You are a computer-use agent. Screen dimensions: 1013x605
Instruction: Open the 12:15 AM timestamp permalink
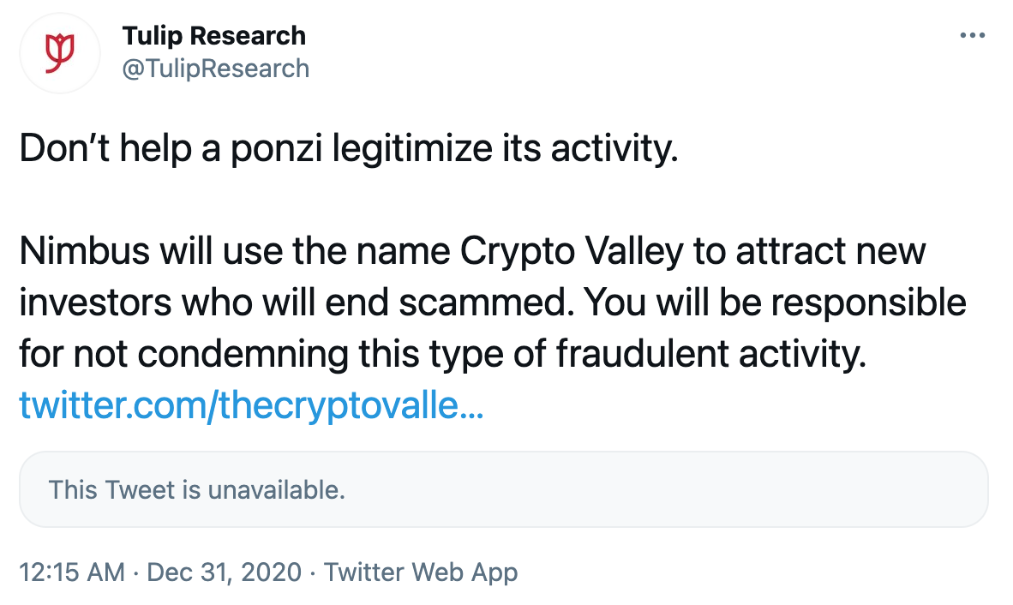click(72, 572)
